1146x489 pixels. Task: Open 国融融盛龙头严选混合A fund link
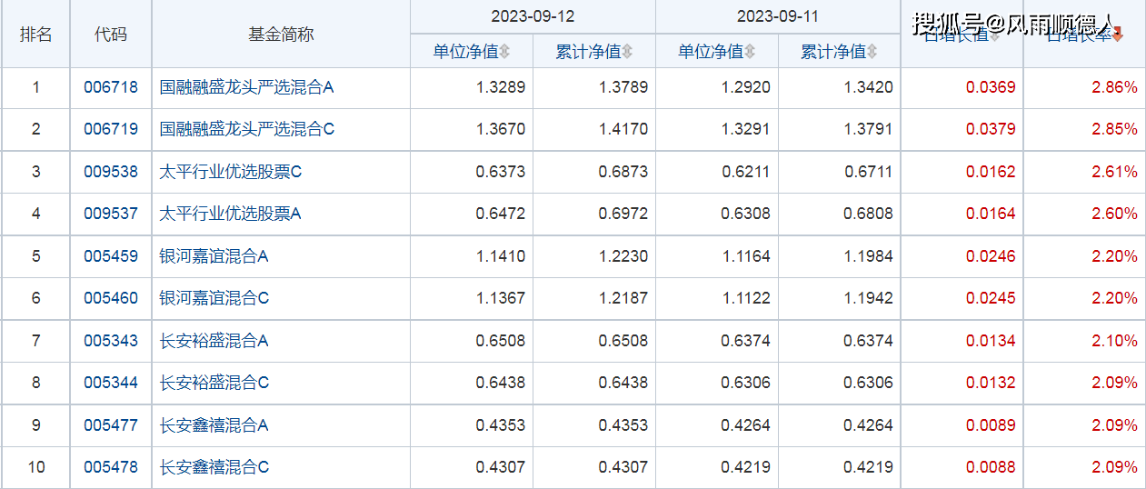pos(247,88)
